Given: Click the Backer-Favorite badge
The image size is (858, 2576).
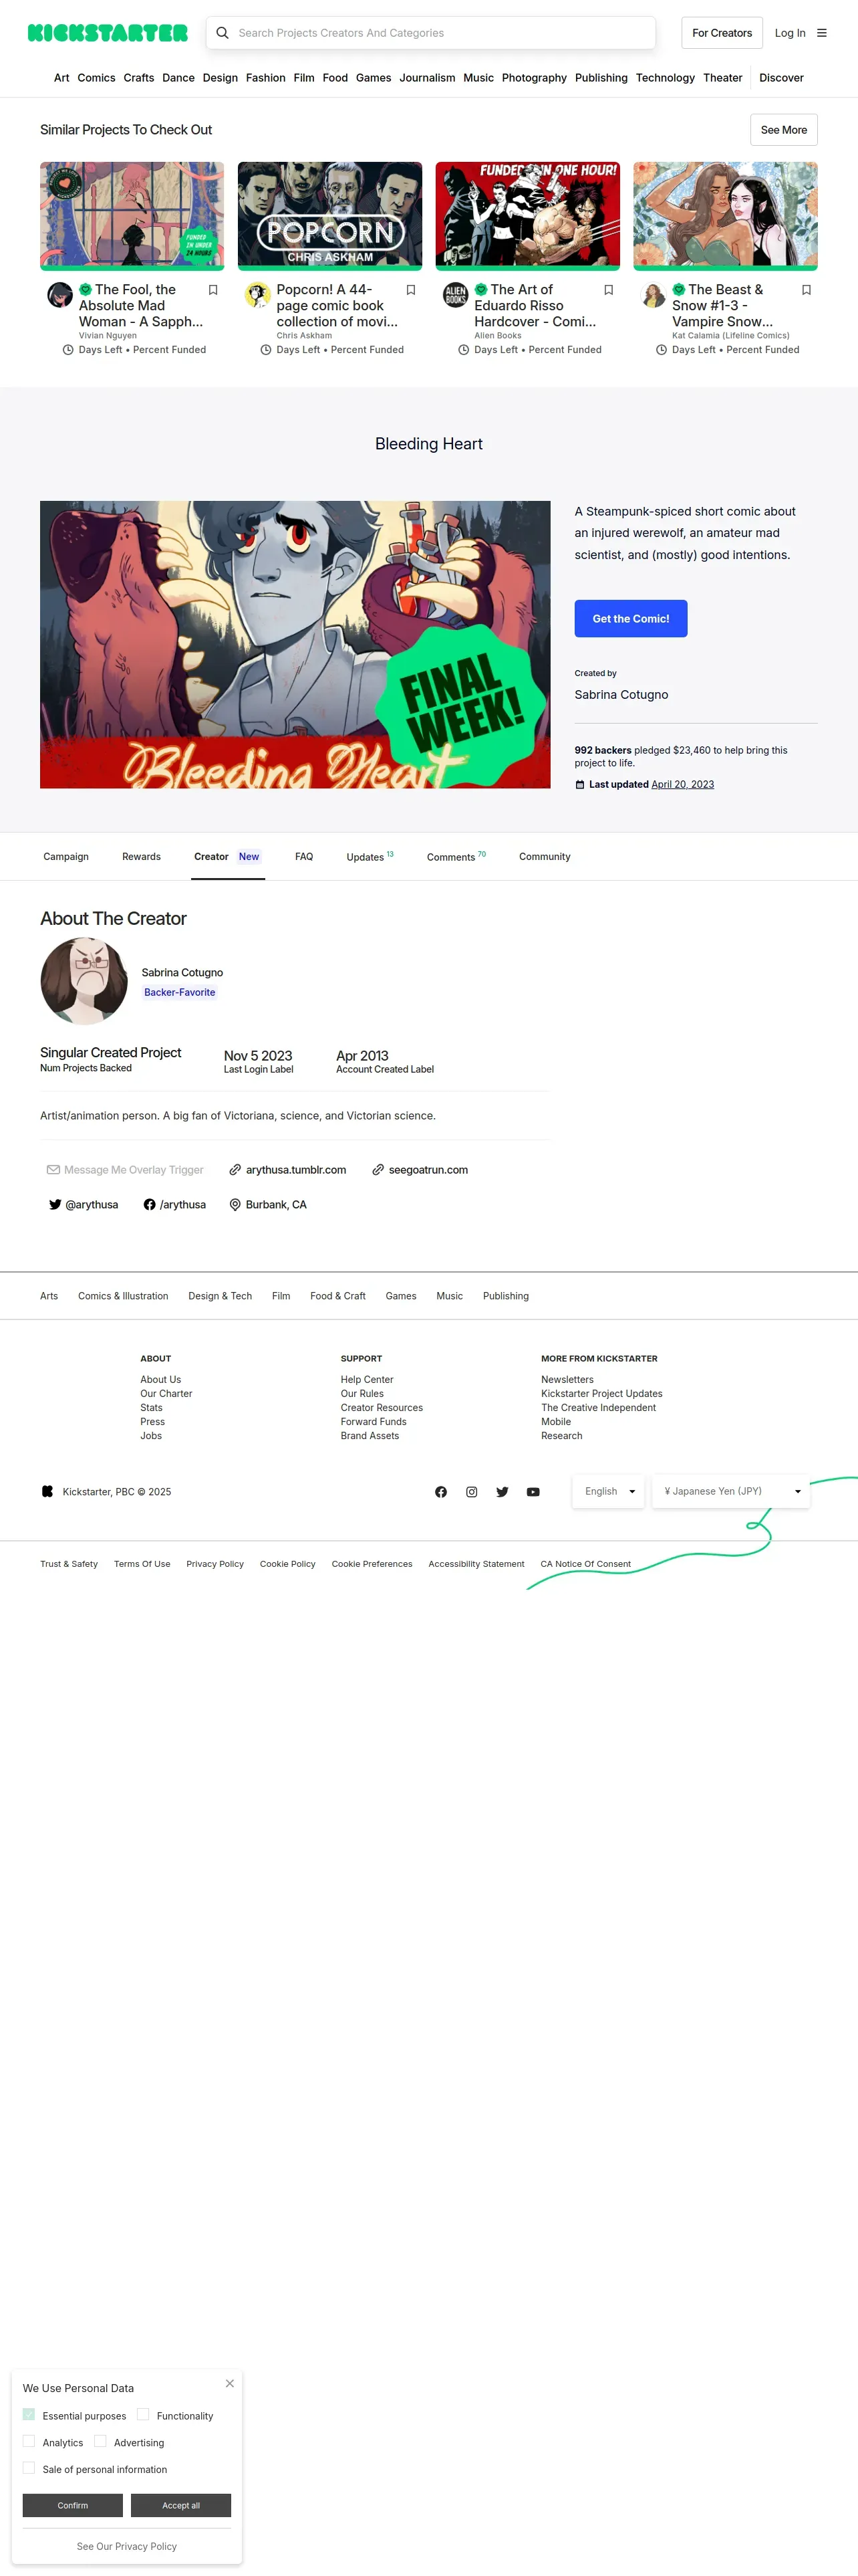Looking at the screenshot, I should [180, 993].
